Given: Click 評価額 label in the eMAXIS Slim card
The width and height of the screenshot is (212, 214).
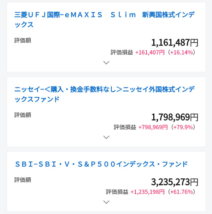Looking at the screenshot, I should click(23, 40).
